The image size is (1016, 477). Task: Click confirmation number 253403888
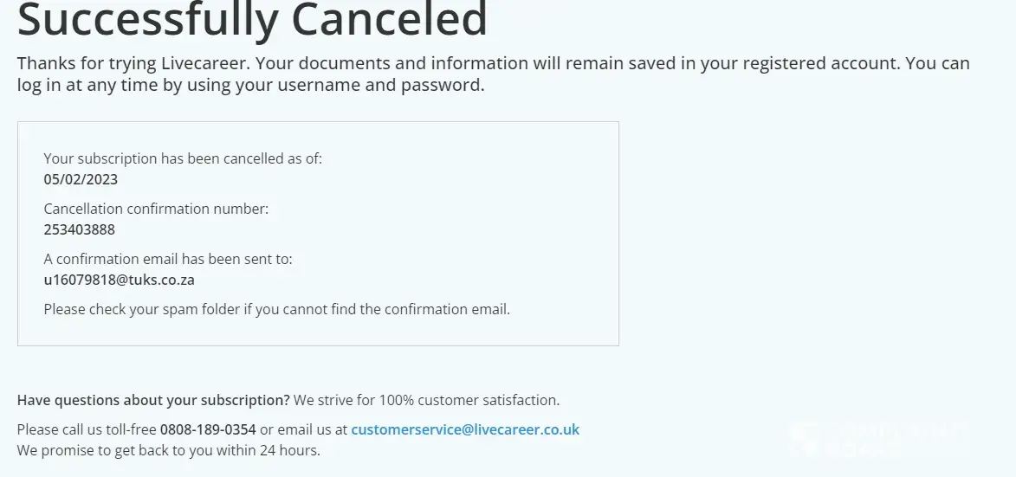pyautogui.click(x=80, y=230)
